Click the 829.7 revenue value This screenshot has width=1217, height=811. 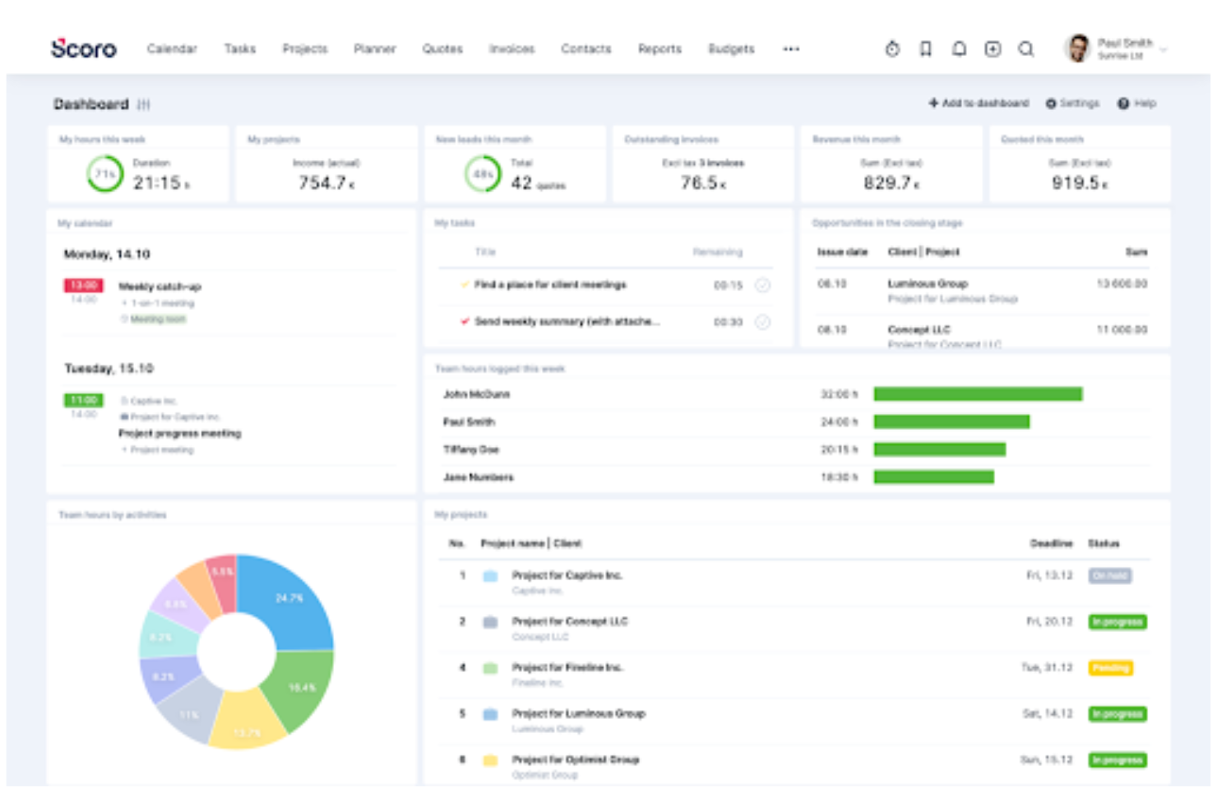[891, 183]
